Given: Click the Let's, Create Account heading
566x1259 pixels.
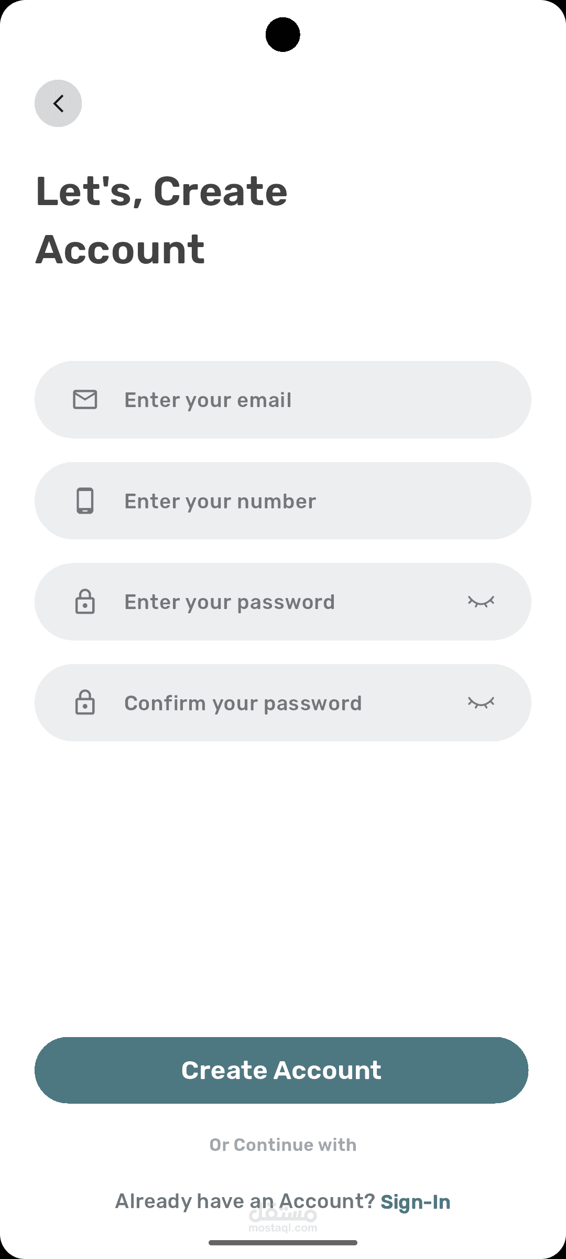Looking at the screenshot, I should pyautogui.click(x=161, y=220).
